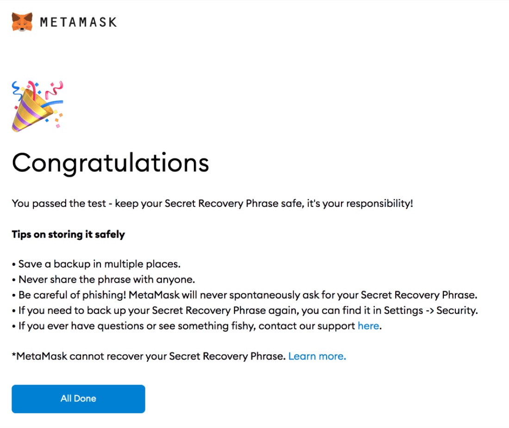This screenshot has width=509, height=428.
Task: Click the party popper celebration emoji
Action: [x=37, y=106]
